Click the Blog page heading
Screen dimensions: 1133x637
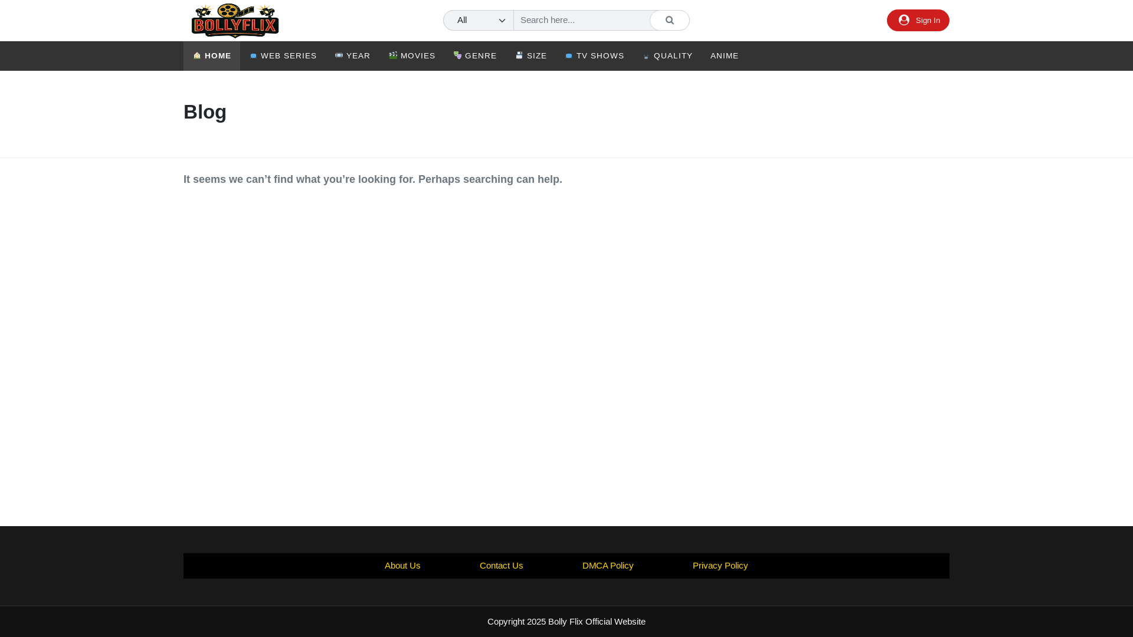tap(205, 112)
